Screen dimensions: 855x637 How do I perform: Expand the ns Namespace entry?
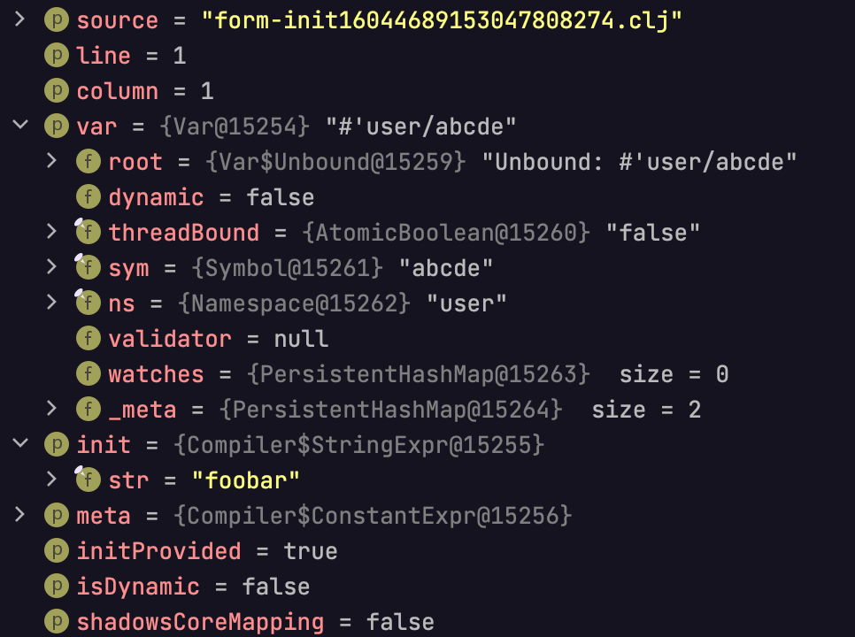pos(52,302)
